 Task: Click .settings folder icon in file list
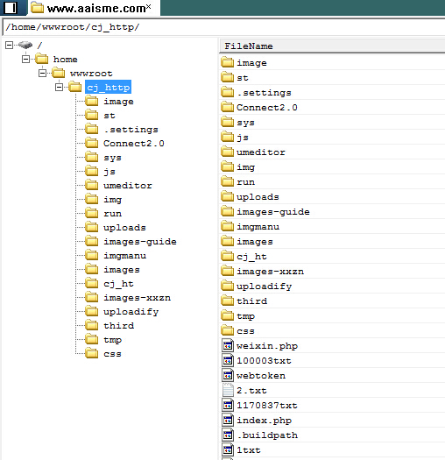[x=228, y=92]
